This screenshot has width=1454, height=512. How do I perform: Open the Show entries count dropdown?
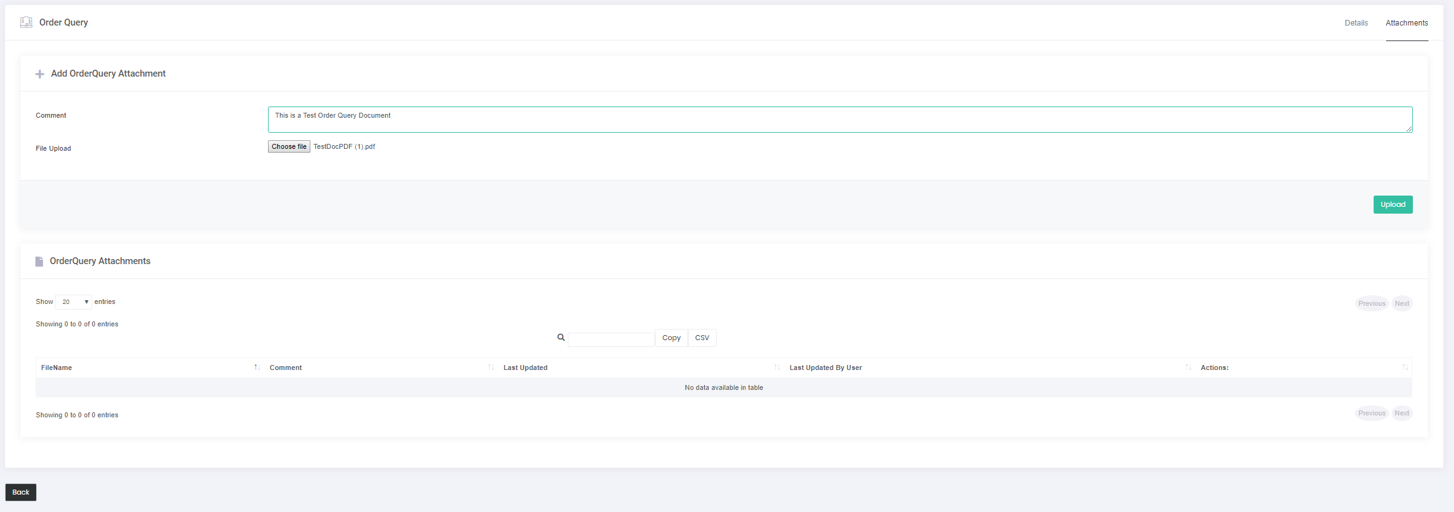point(74,302)
